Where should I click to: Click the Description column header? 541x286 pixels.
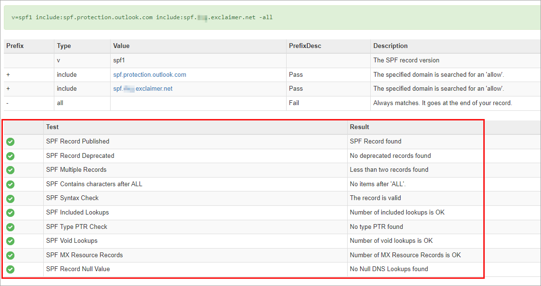click(x=390, y=46)
